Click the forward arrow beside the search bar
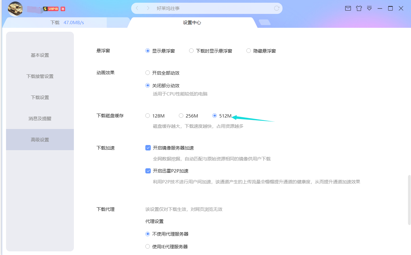 click(x=148, y=8)
